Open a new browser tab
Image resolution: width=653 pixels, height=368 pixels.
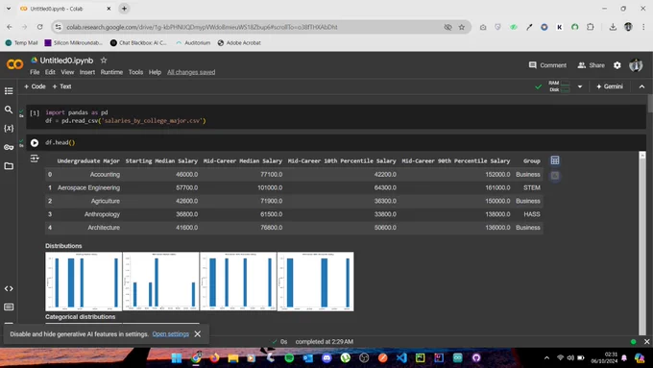(124, 9)
